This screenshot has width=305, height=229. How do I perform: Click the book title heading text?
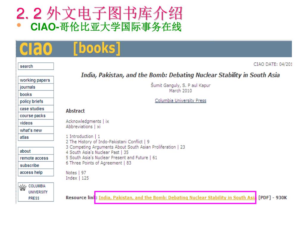(180, 75)
